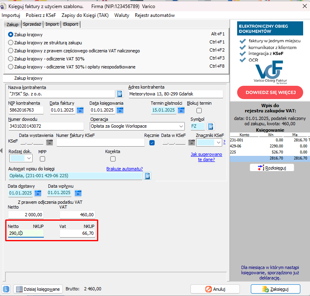
Task: Open the Rejestr automatów menu
Action: click(x=155, y=15)
